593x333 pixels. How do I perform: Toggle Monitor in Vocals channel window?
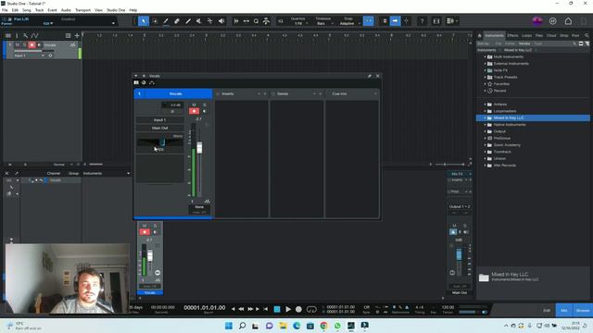[x=205, y=111]
